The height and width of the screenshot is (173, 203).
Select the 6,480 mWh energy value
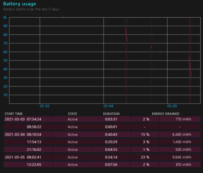point(182,134)
